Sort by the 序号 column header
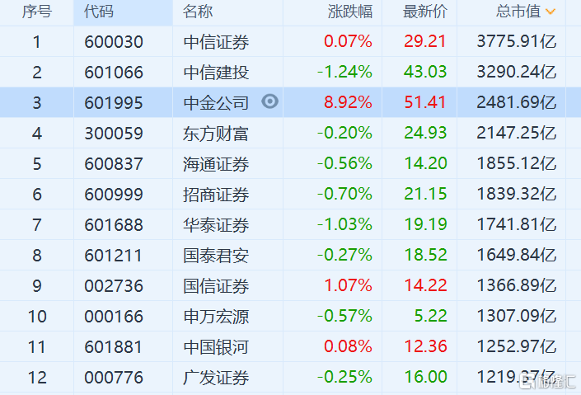Viewport: 581px width, 395px height. coord(37,12)
